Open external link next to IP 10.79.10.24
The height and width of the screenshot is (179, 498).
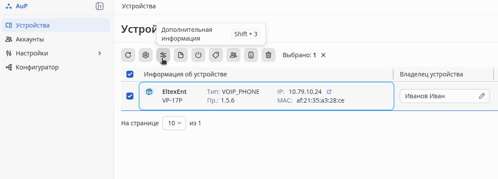[330, 92]
